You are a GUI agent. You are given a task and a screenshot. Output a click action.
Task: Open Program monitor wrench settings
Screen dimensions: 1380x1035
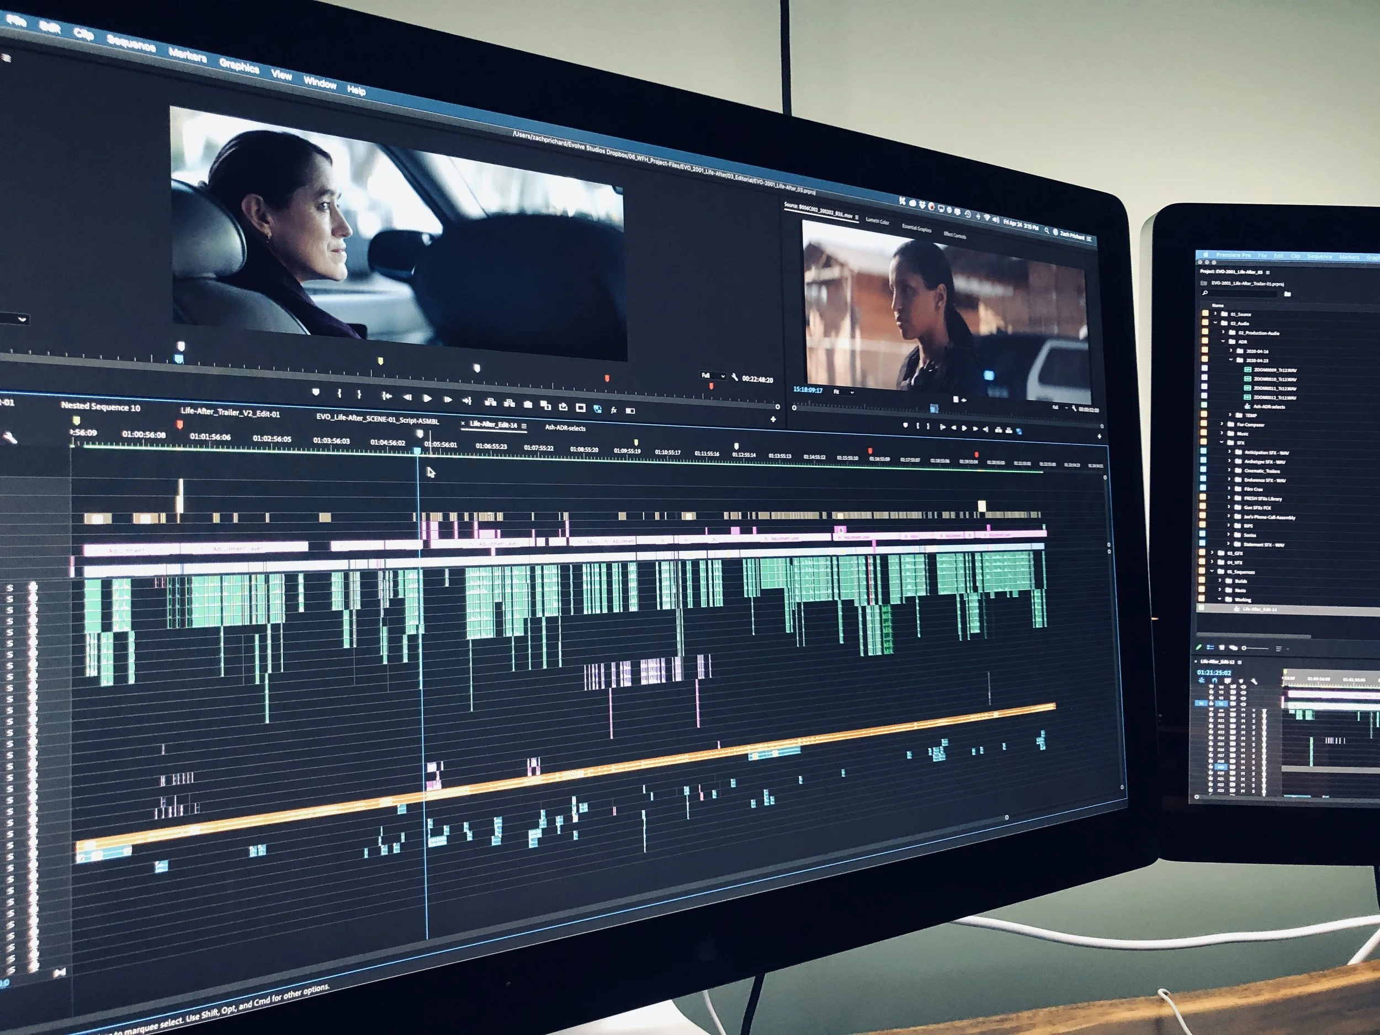click(735, 377)
